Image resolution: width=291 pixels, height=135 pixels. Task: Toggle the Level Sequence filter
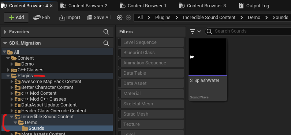coord(151,42)
